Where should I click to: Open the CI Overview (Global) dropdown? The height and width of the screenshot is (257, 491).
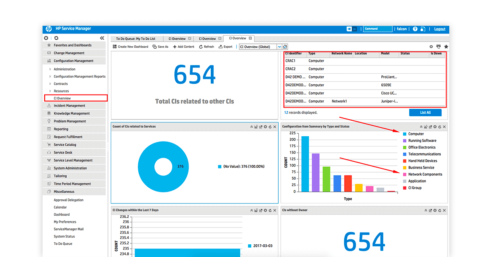279,46
